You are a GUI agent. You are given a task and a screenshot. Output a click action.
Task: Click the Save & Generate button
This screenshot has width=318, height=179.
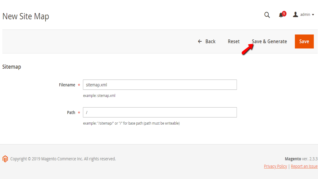[269, 41]
